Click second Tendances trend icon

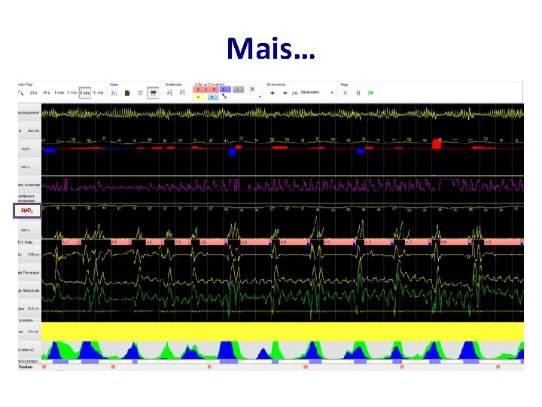[182, 93]
